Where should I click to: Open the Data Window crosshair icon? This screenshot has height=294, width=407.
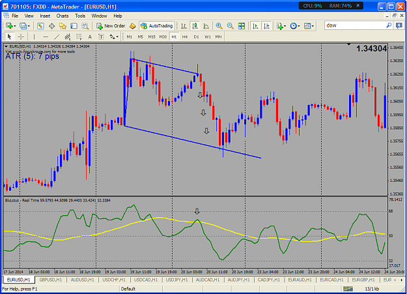click(51, 25)
